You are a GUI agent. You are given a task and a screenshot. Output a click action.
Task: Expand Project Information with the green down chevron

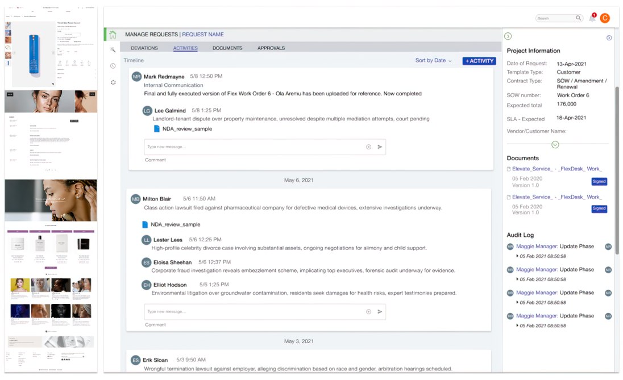pos(555,144)
